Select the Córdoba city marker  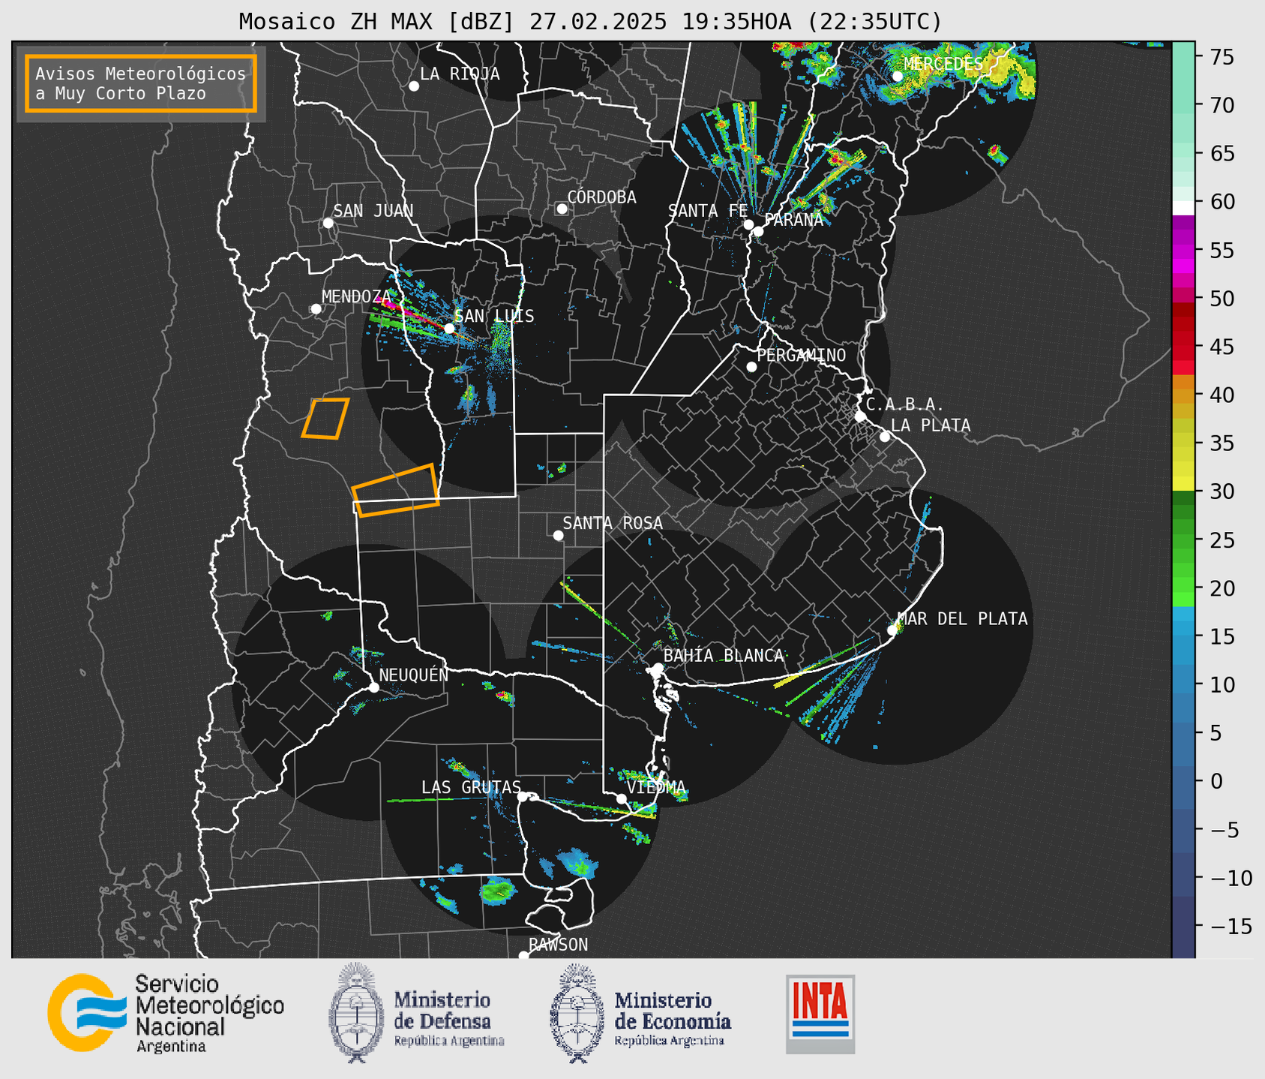562,209
